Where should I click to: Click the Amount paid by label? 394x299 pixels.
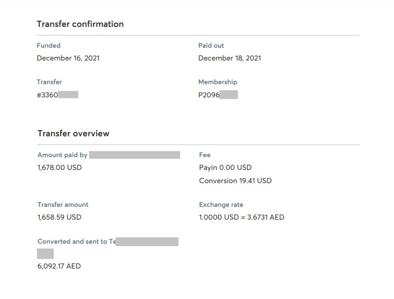[62, 155]
